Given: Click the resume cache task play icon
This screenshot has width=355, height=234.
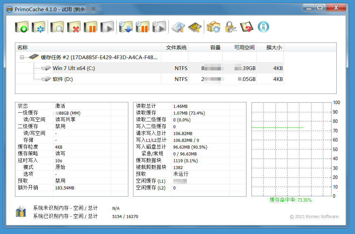Looking at the screenshot, I should point(107,27).
